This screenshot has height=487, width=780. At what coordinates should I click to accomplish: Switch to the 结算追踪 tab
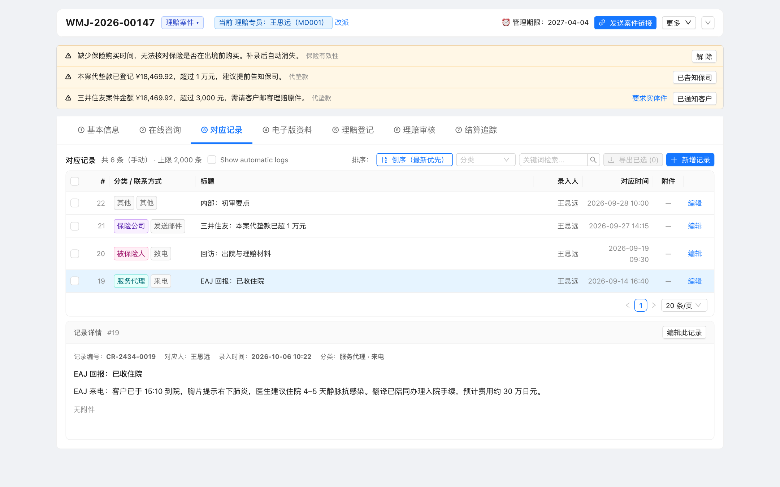pyautogui.click(x=476, y=130)
